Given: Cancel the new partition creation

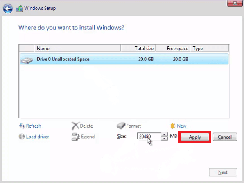Looking at the screenshot, I should pos(225,137).
